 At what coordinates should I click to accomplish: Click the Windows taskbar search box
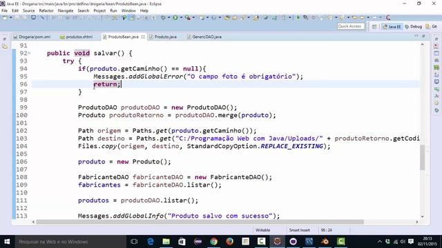[70, 242]
